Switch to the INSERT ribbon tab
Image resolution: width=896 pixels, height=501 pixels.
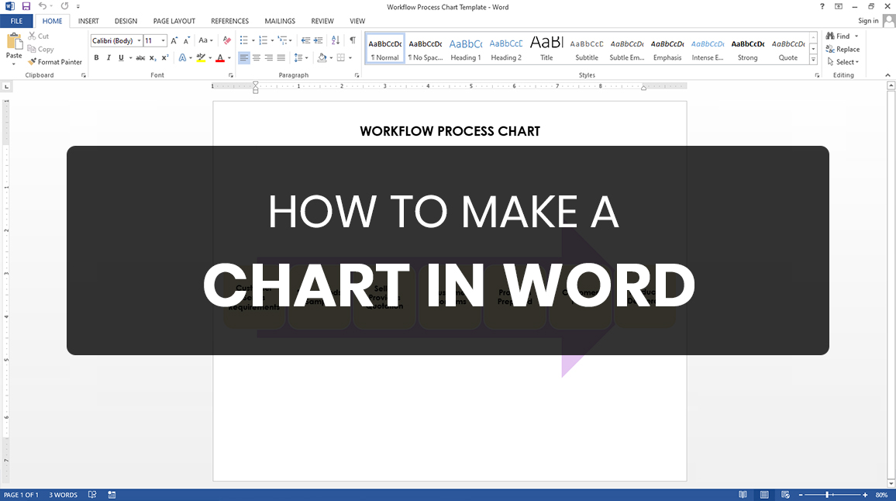coord(88,21)
